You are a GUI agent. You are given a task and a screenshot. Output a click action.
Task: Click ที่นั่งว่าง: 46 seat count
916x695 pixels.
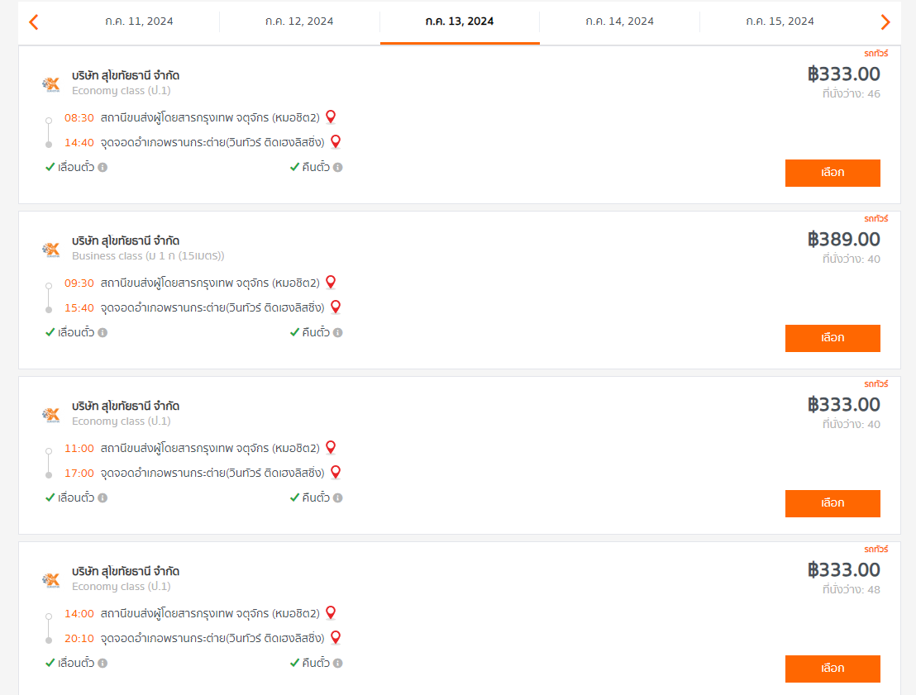click(852, 93)
